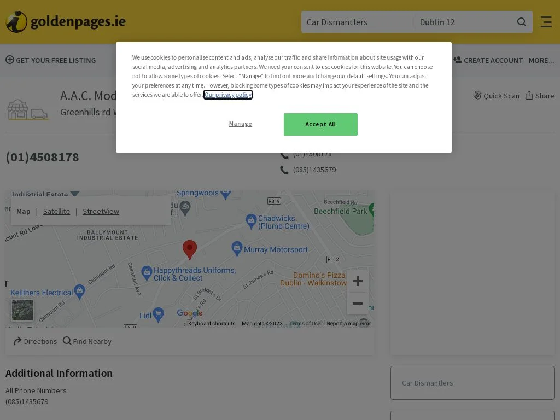Viewport: 560px width, 420px height.
Task: Click the Google logo on map
Action: tap(190, 313)
